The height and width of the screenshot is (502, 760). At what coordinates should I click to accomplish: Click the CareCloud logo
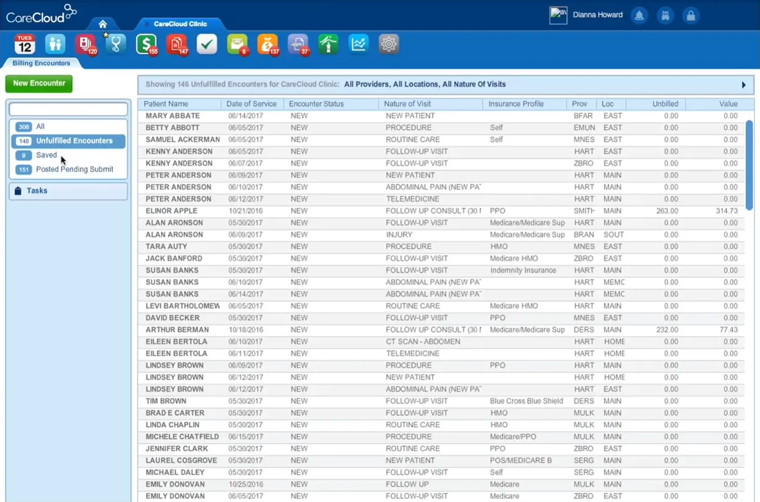[41, 14]
